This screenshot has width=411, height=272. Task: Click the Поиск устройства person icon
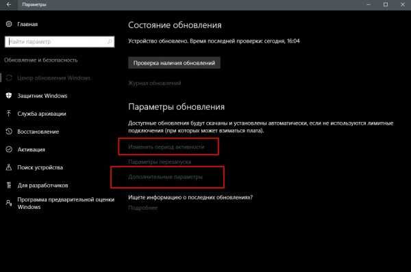point(9,167)
